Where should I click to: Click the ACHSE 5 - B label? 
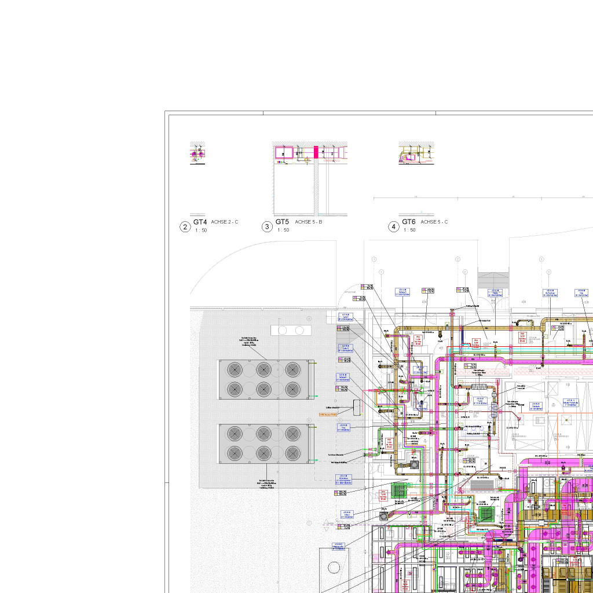point(309,222)
